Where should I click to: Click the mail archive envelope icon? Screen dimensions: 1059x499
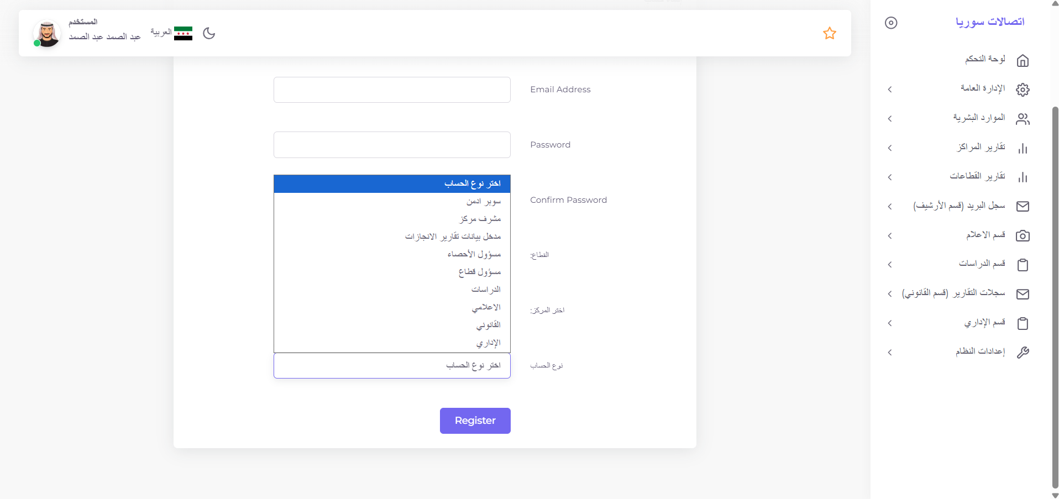(x=1023, y=206)
